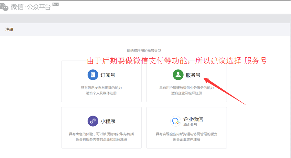Choose the 服务号 account type title
Viewport: 291px width, 158px height.
(193, 75)
